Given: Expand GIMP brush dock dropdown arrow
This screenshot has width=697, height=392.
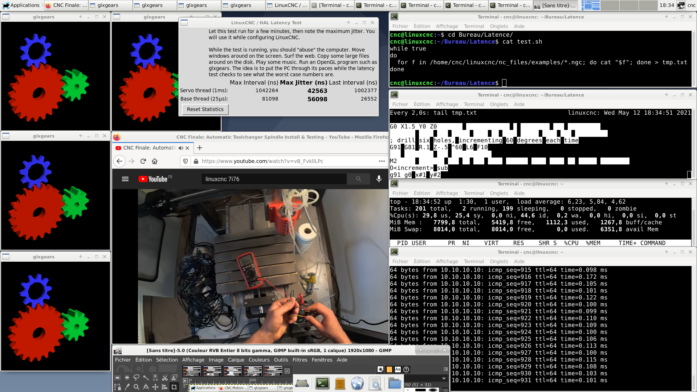Looking at the screenshot, I should [x=444, y=378].
